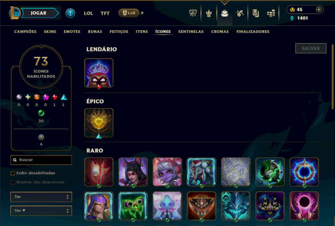
Task: Switch to the Skins tab
Action: [x=50, y=32]
